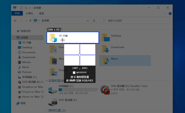Select 快速访问 in the navigation pane
The image size is (185, 113).
(25, 31)
